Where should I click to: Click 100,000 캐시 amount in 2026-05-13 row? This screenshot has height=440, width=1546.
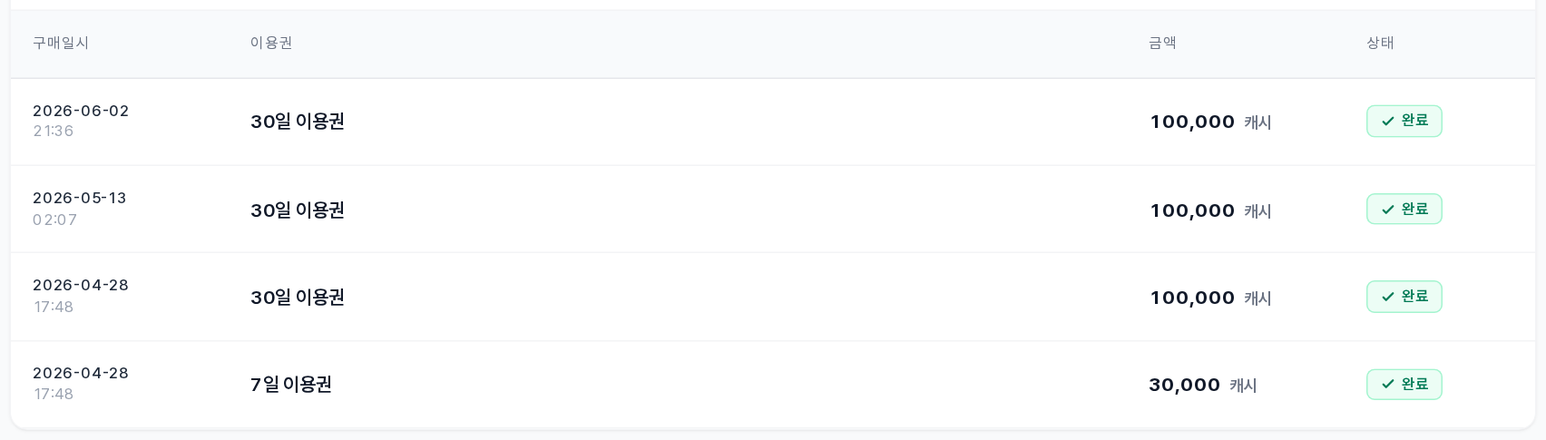pos(1211,211)
